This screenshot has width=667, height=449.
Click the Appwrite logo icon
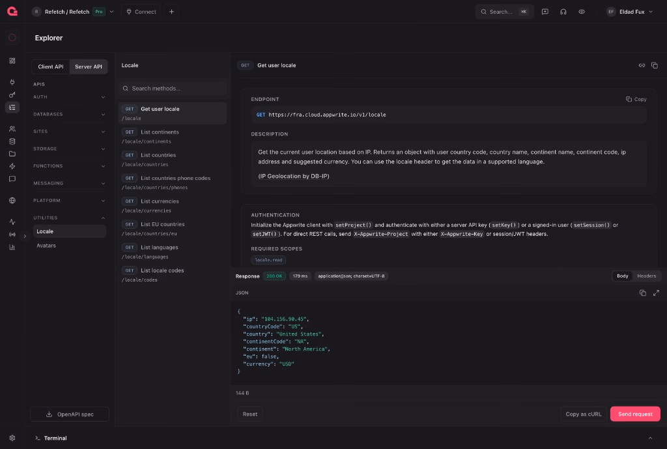coord(12,12)
